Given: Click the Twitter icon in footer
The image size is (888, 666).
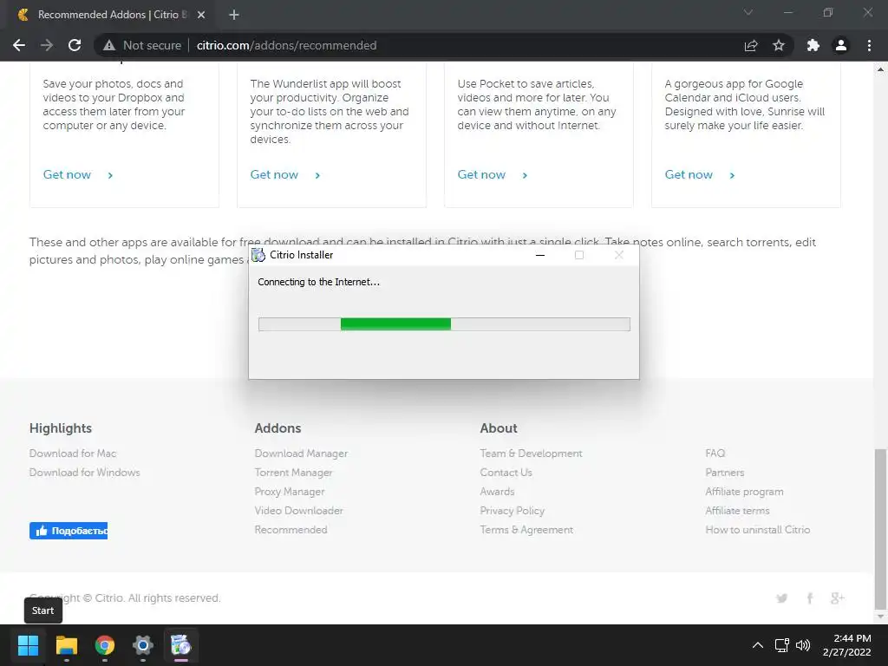Looking at the screenshot, I should coord(782,598).
